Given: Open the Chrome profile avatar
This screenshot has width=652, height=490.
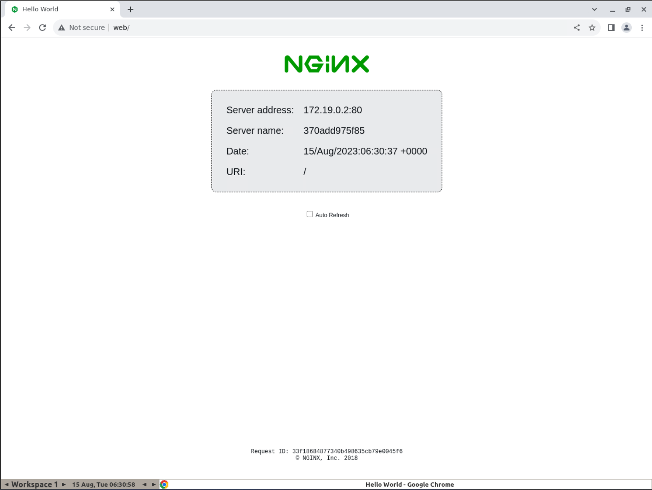Looking at the screenshot, I should (x=627, y=28).
